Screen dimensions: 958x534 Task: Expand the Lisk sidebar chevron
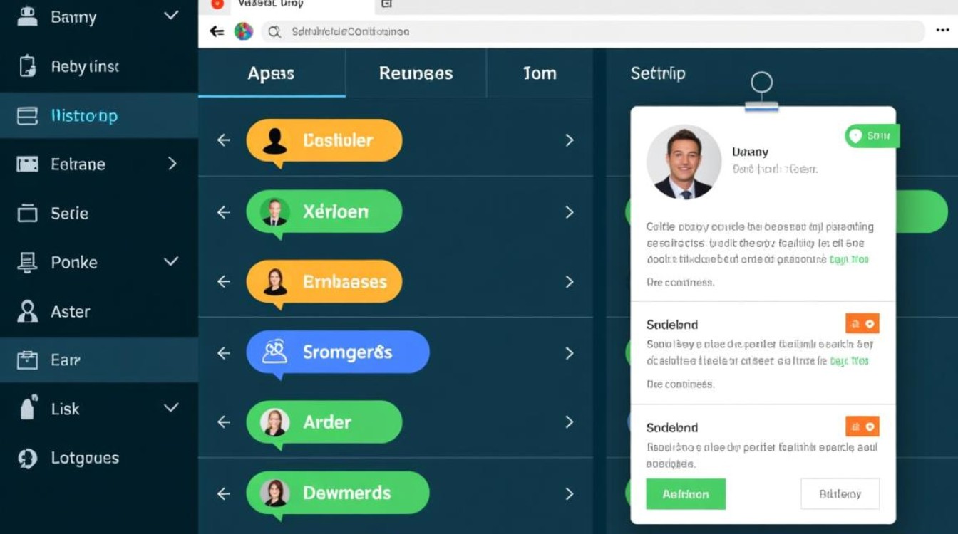point(171,408)
